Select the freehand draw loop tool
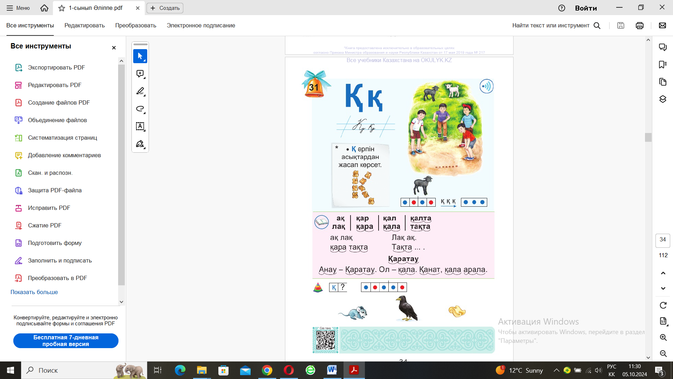Image resolution: width=673 pixels, height=379 pixels. click(140, 109)
